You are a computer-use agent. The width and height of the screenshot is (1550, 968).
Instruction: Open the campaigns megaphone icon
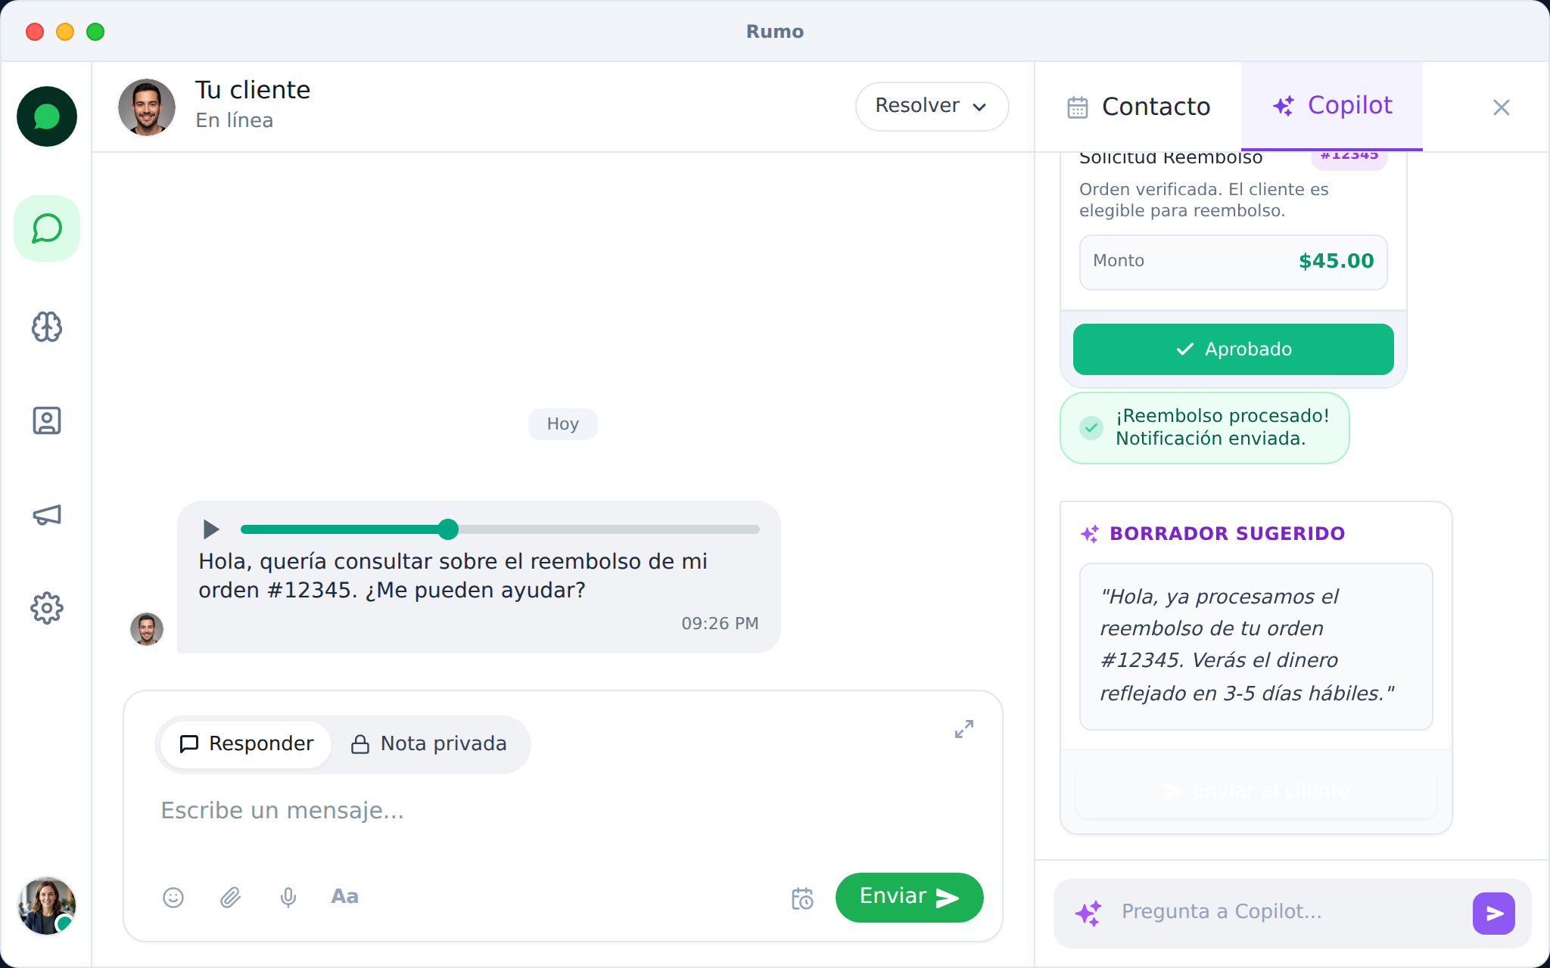47,515
